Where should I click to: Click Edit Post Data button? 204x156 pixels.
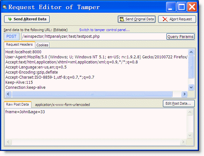[179, 104]
